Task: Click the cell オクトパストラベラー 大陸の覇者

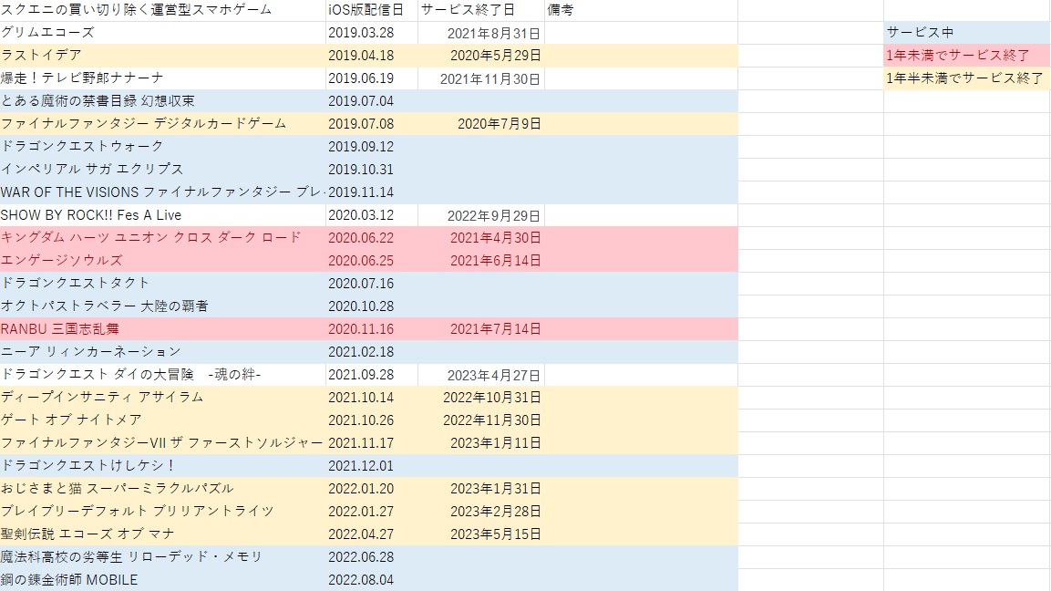Action: [163, 306]
